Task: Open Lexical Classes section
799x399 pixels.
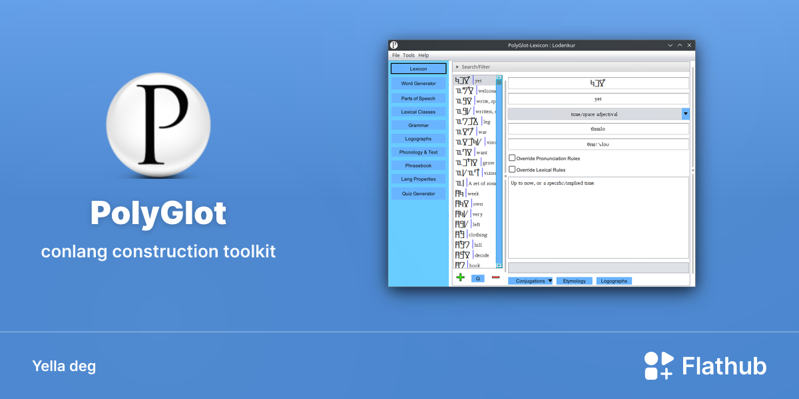Action: pyautogui.click(x=419, y=112)
